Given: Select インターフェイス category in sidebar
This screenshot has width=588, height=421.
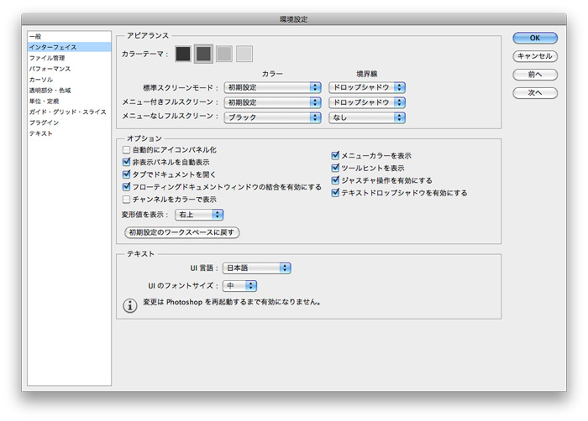Looking at the screenshot, I should click(x=70, y=47).
